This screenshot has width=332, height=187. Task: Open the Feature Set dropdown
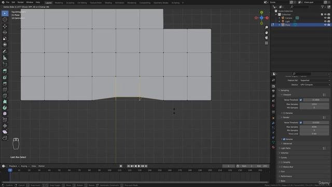[x=315, y=81]
